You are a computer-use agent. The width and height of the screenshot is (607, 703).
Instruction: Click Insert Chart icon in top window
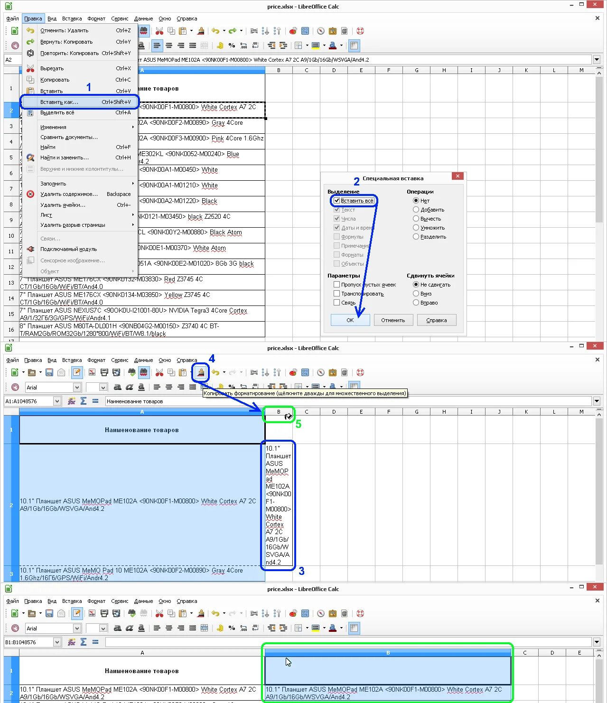tap(293, 31)
